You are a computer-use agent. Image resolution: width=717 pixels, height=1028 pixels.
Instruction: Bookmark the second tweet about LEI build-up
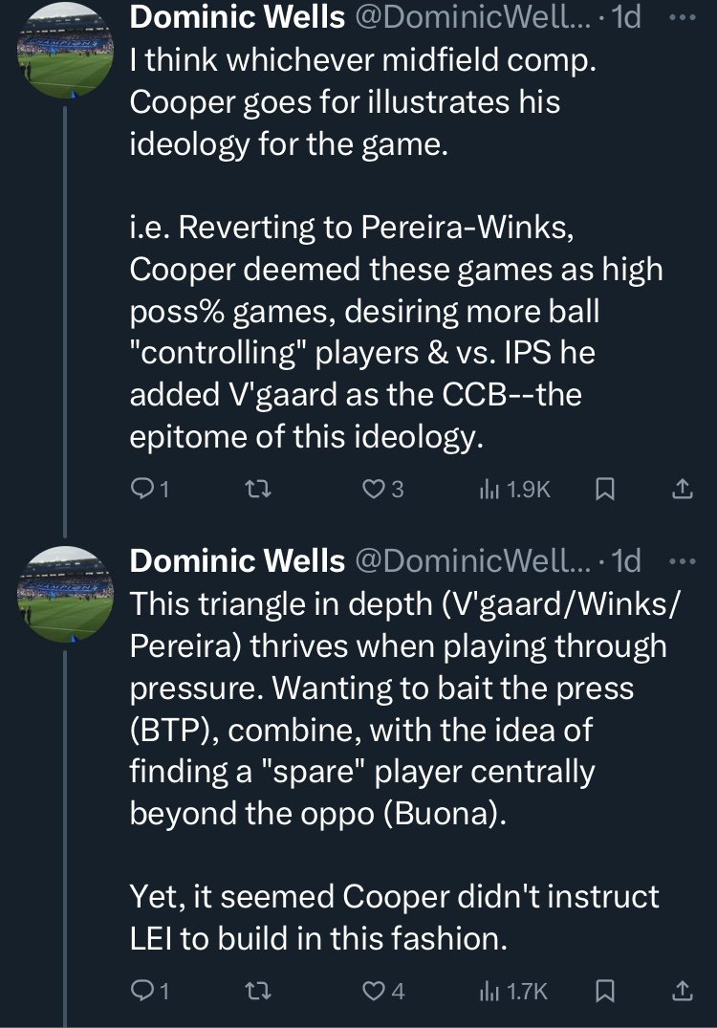click(x=603, y=990)
